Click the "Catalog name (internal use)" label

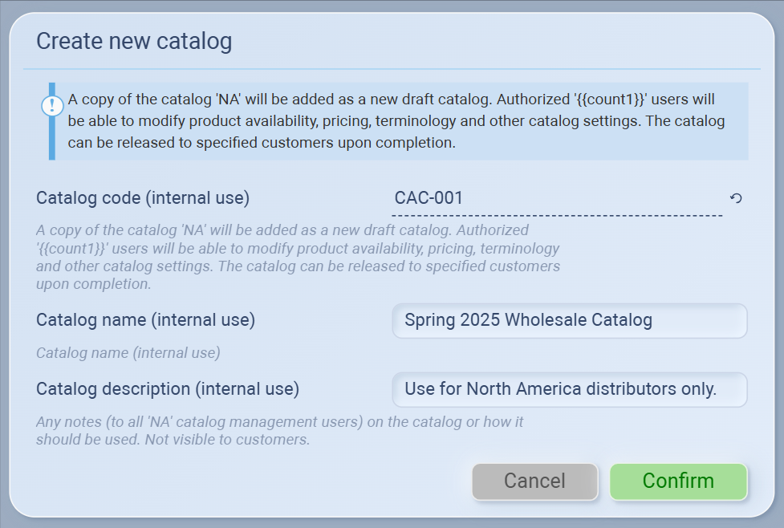(145, 320)
